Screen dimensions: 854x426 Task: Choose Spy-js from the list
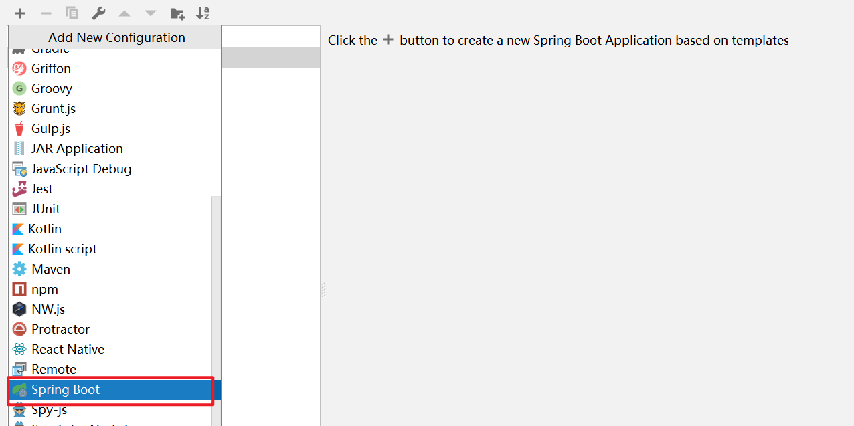tap(110, 409)
